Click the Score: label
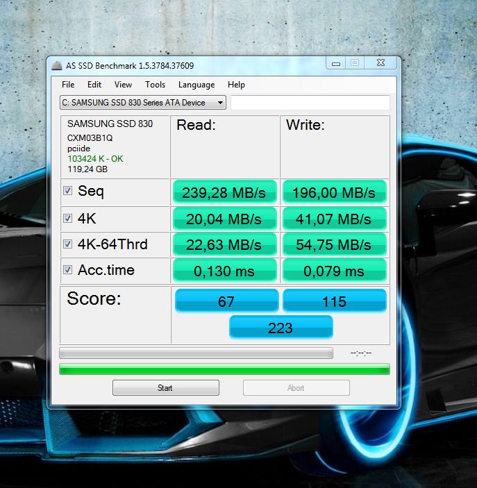The height and width of the screenshot is (488, 477). click(x=94, y=298)
